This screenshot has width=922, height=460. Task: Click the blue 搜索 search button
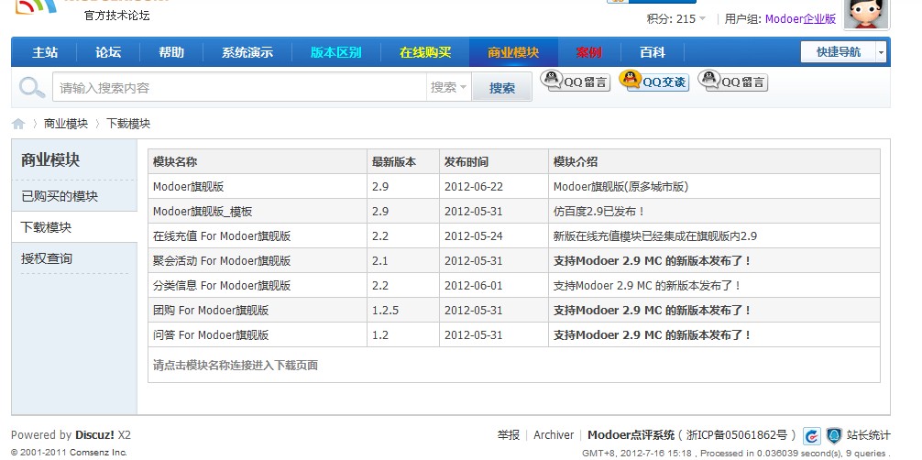[502, 88]
